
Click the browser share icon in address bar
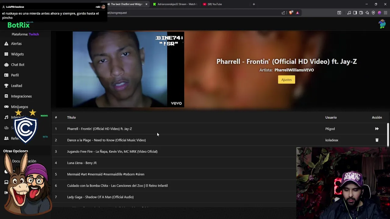[283, 13]
